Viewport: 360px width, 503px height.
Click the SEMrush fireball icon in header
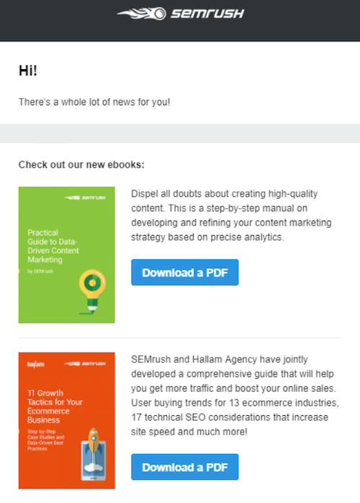point(142,14)
